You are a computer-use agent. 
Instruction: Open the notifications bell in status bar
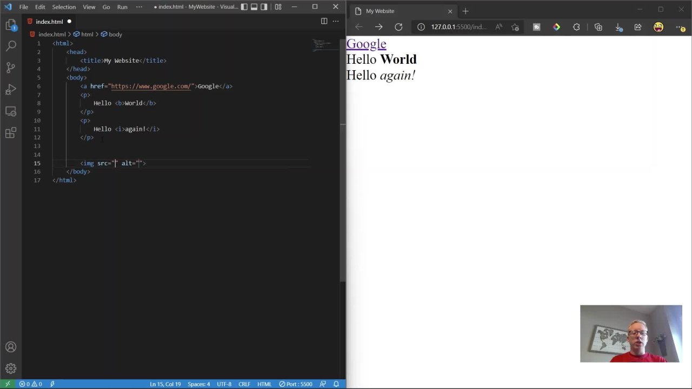(x=336, y=384)
